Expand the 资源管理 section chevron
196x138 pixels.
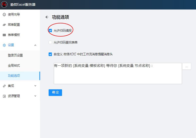[35, 96]
